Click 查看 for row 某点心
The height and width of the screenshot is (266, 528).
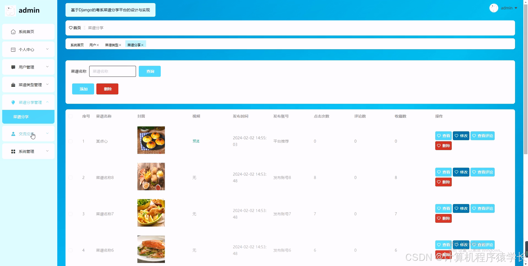tap(443, 136)
